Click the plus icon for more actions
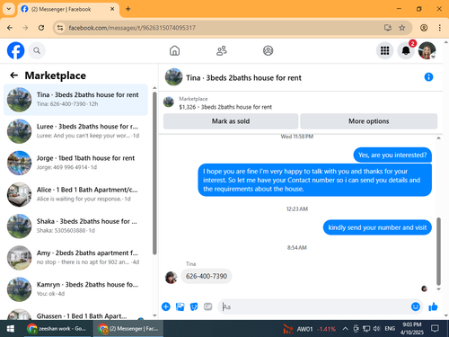The image size is (449, 337). click(166, 306)
